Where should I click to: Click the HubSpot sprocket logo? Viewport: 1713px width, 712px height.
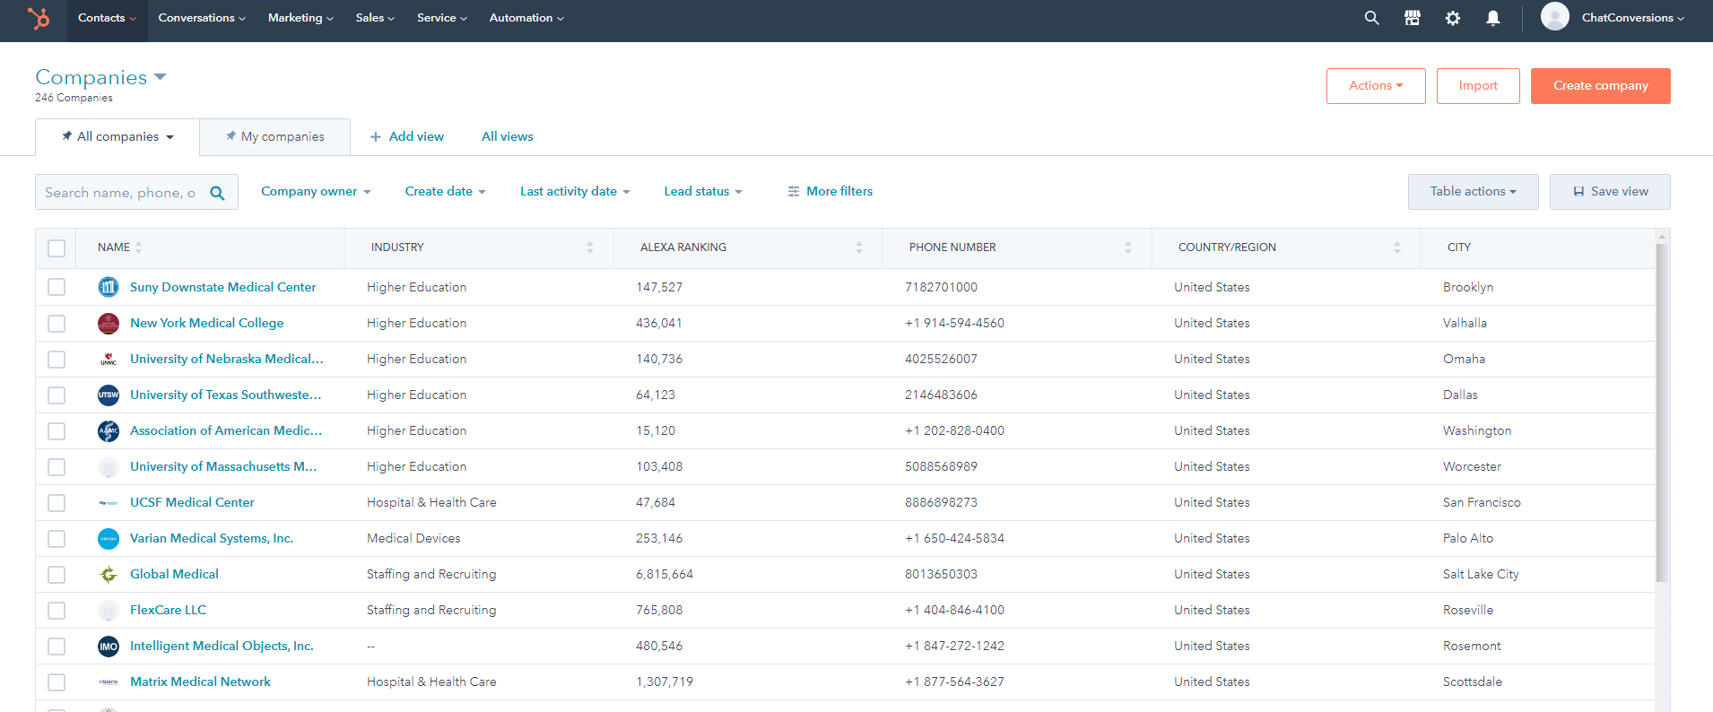coord(39,18)
